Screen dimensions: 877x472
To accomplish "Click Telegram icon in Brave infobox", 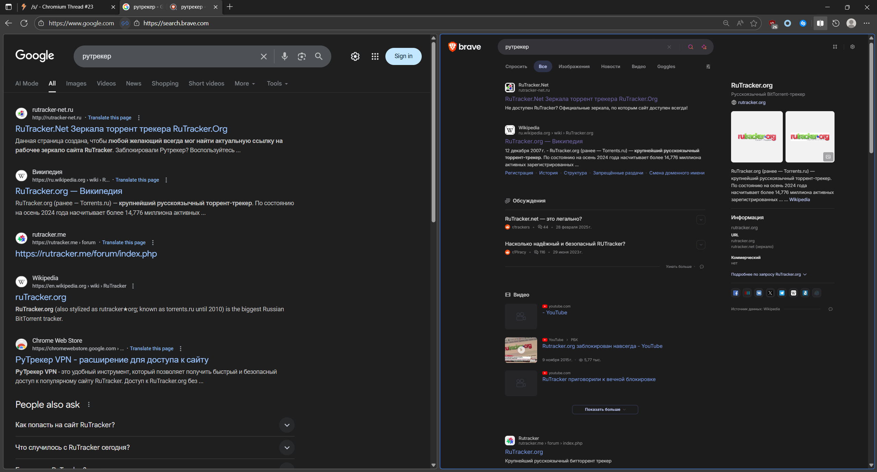I will [782, 293].
